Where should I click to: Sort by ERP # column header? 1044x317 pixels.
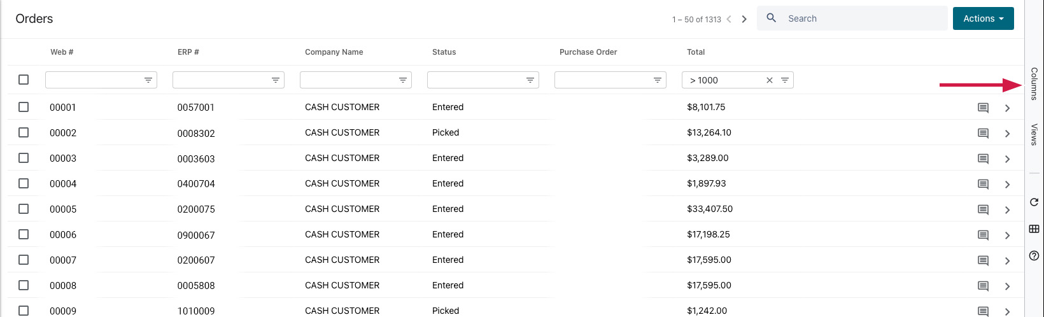(188, 52)
